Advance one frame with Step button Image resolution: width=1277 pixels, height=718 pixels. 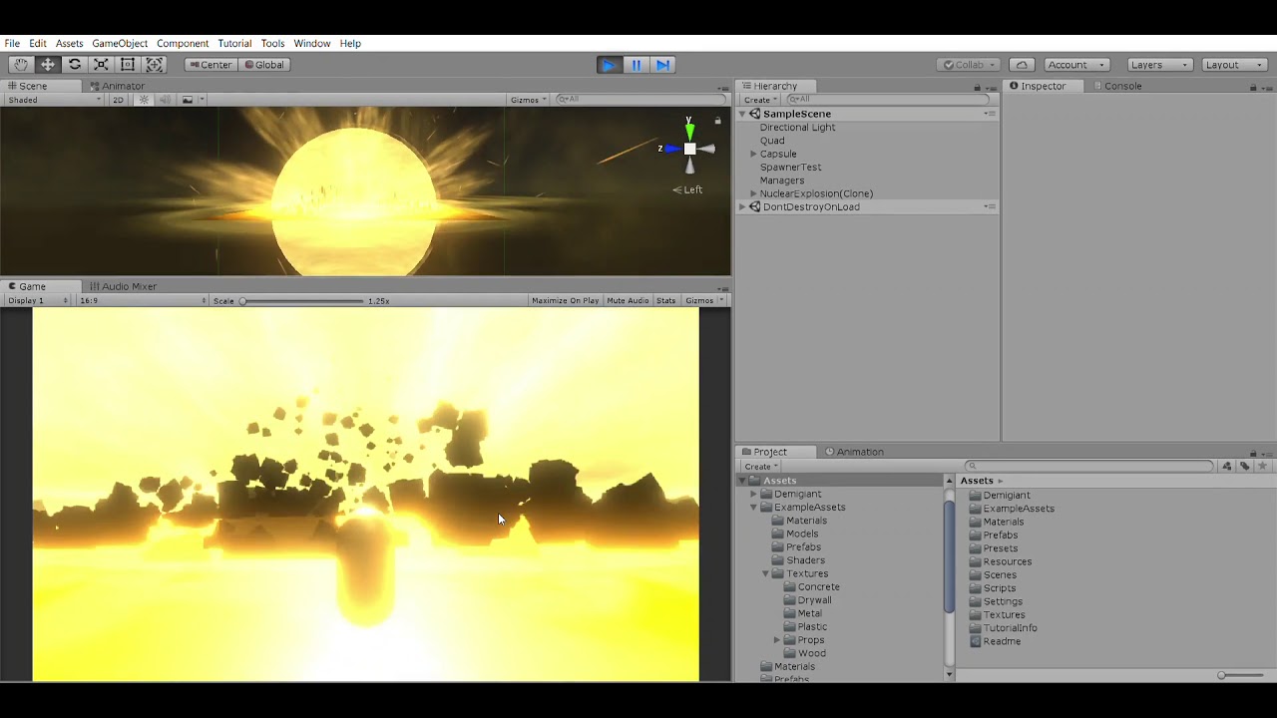click(662, 65)
